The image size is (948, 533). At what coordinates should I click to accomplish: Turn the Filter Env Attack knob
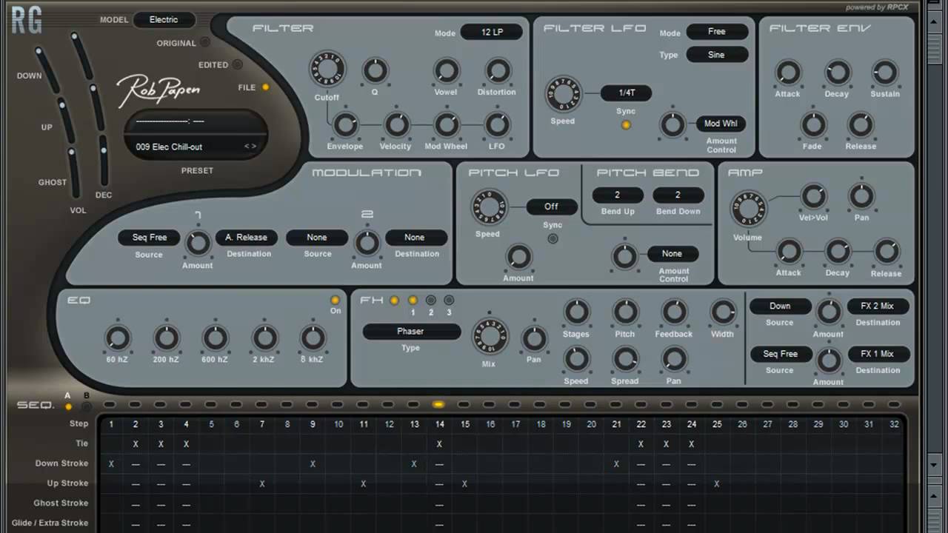(x=787, y=73)
